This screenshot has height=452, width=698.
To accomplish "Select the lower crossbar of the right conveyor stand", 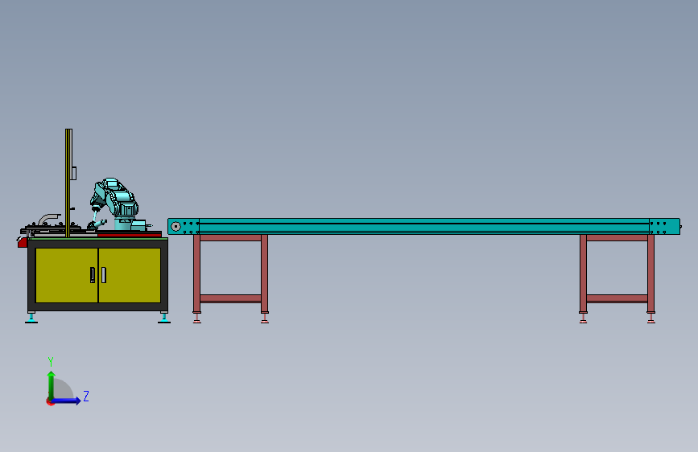I will (617, 298).
